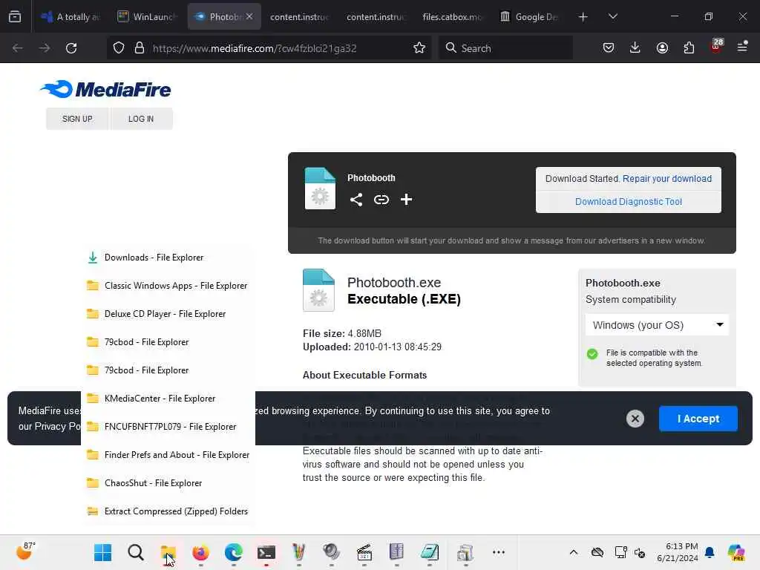760x570 pixels.
Task: Open the Firefox account icon
Action: pos(662,47)
